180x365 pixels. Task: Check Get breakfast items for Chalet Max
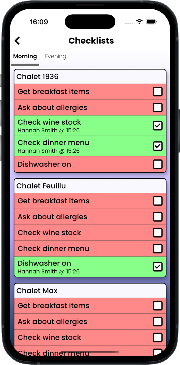coord(157,306)
